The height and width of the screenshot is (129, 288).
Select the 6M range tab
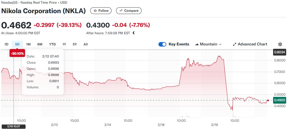(40, 44)
